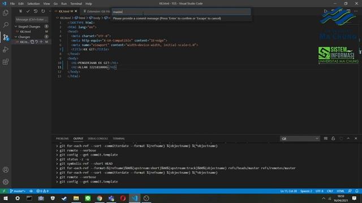362x203 pixels.
Task: Open editor more actions ellipsis
Action: [x=356, y=11]
